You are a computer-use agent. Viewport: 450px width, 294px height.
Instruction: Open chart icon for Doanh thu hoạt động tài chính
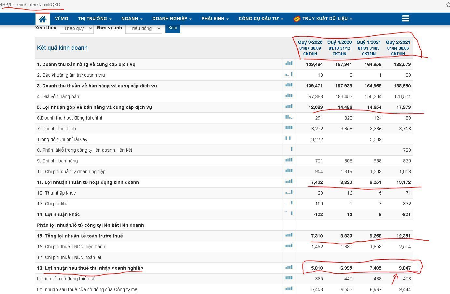tap(289, 117)
